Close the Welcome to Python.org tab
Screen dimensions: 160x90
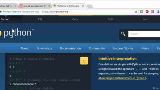click(x=83, y=6)
